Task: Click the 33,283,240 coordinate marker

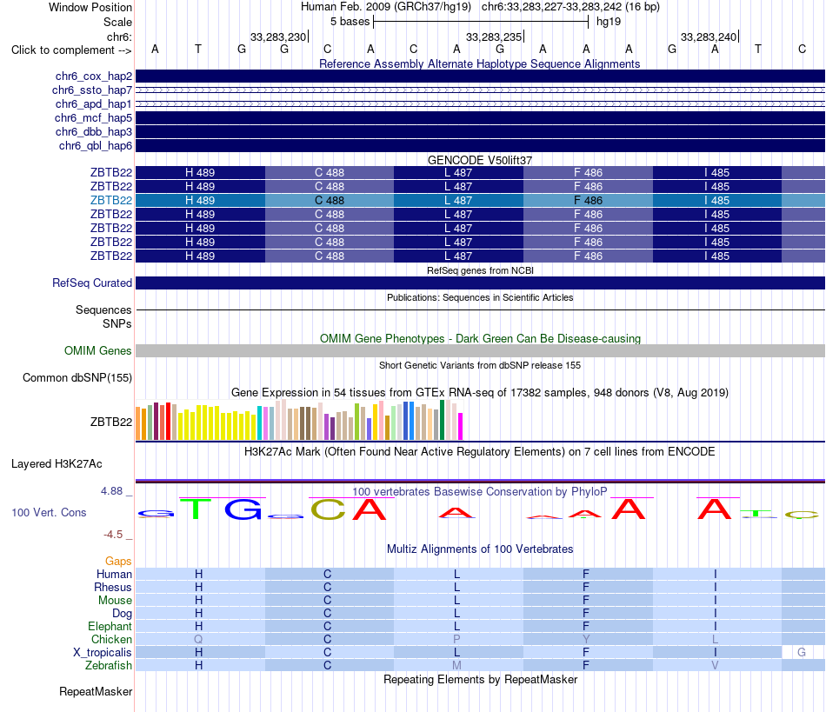Action: 709,37
